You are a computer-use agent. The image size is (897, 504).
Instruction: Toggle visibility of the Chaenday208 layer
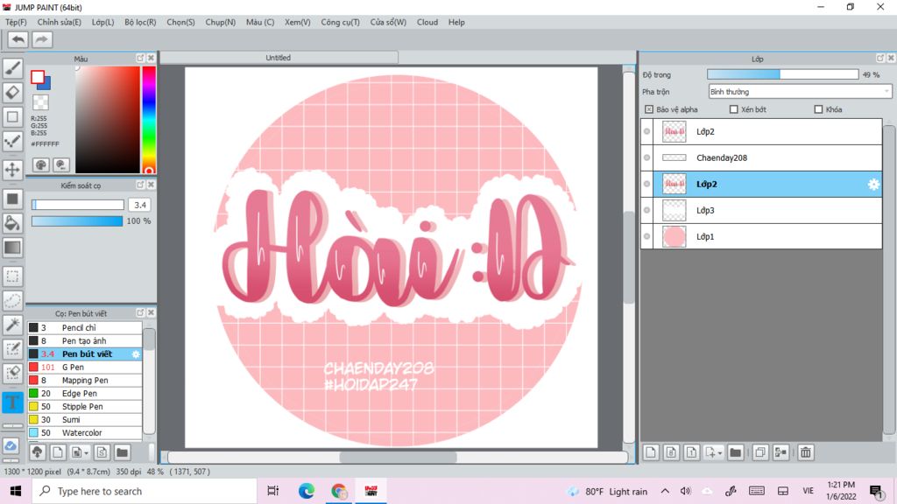[647, 157]
